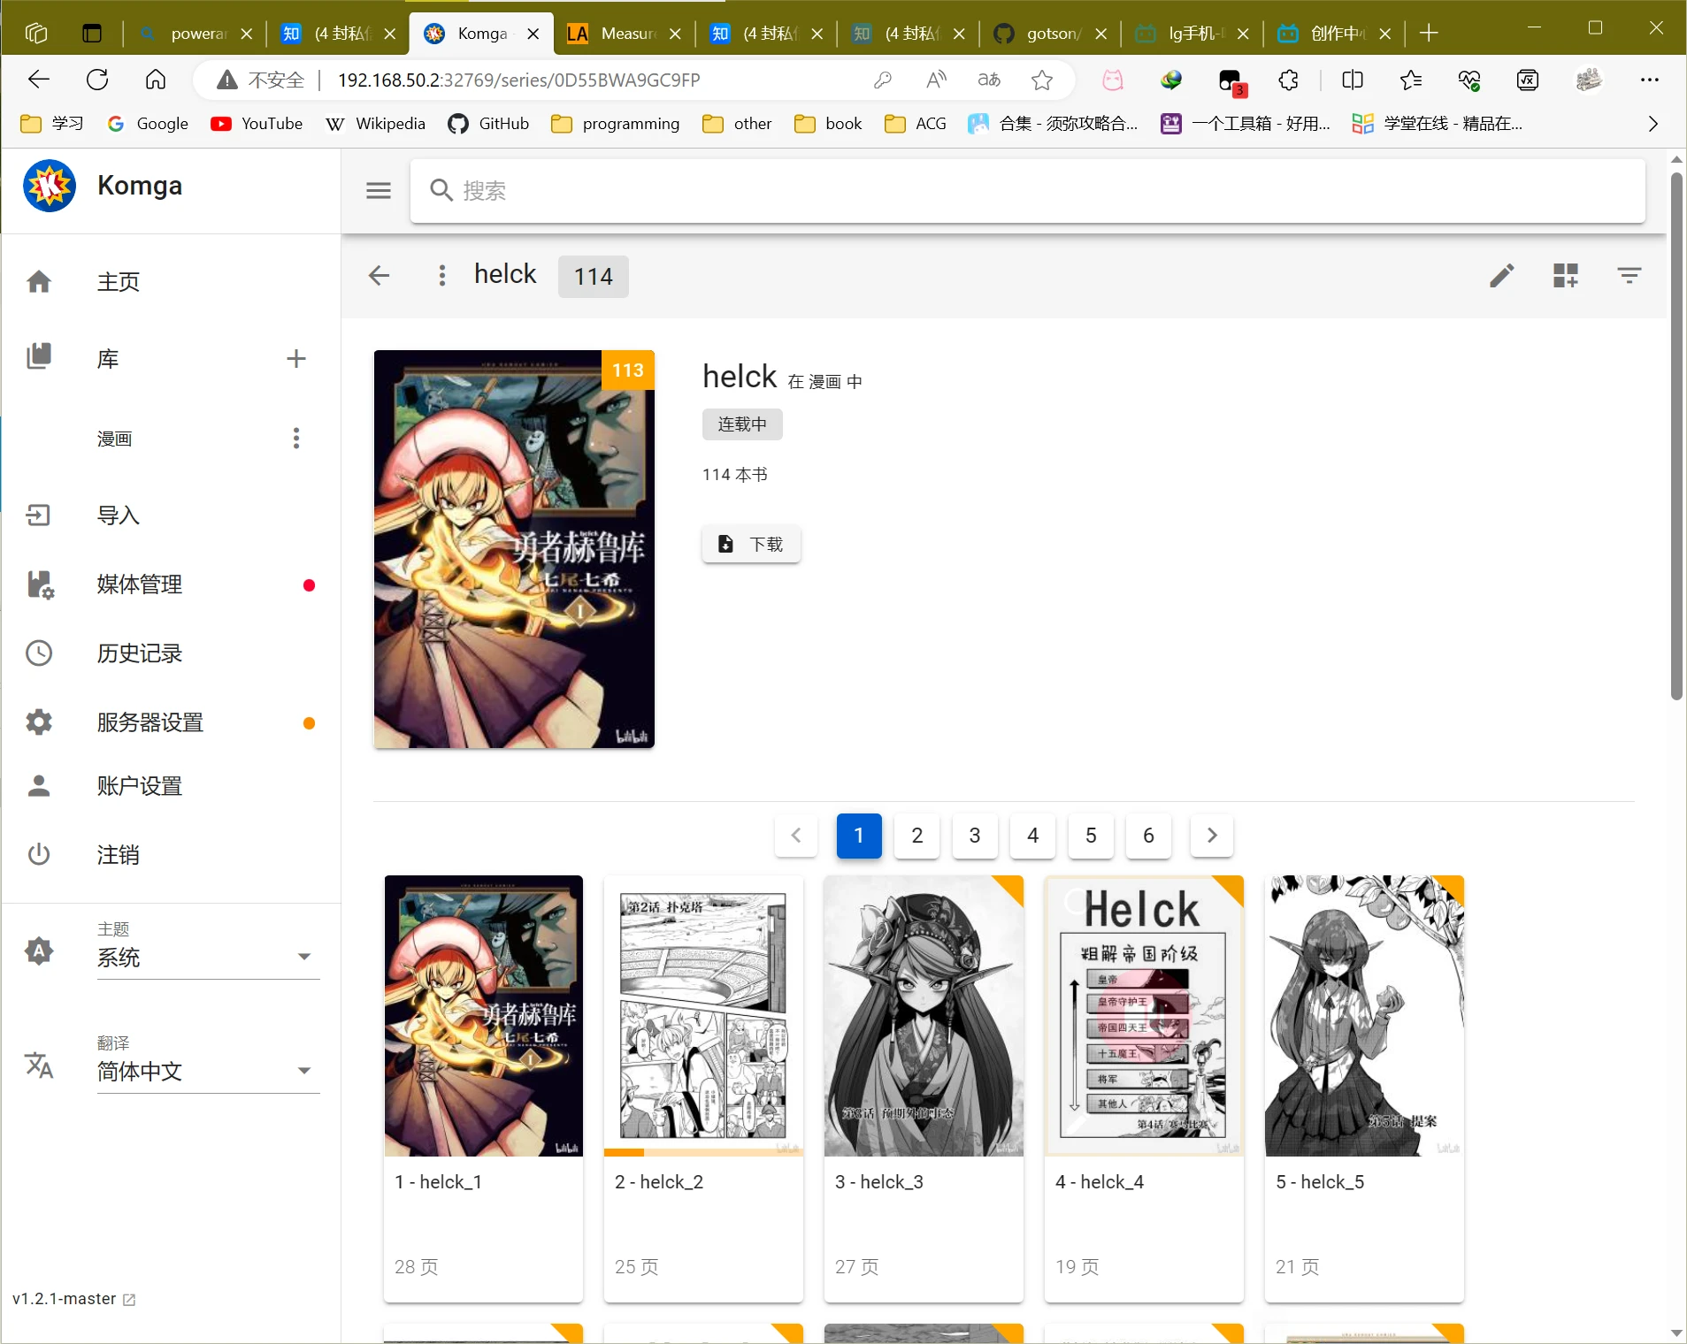This screenshot has height=1344, width=1687.
Task: Open the browser split screen icon
Action: coord(1352,80)
